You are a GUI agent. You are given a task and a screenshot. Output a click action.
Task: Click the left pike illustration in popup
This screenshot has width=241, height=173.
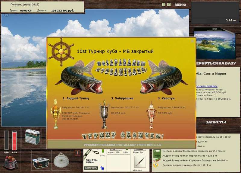pyautogui.click(x=79, y=77)
